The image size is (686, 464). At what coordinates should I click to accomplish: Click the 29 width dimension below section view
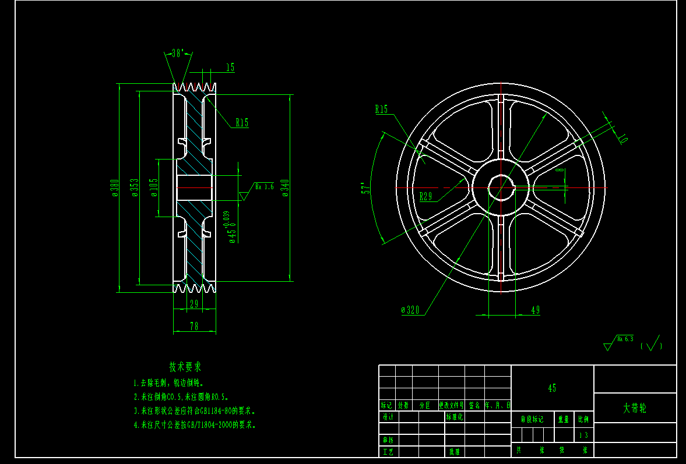194,304
